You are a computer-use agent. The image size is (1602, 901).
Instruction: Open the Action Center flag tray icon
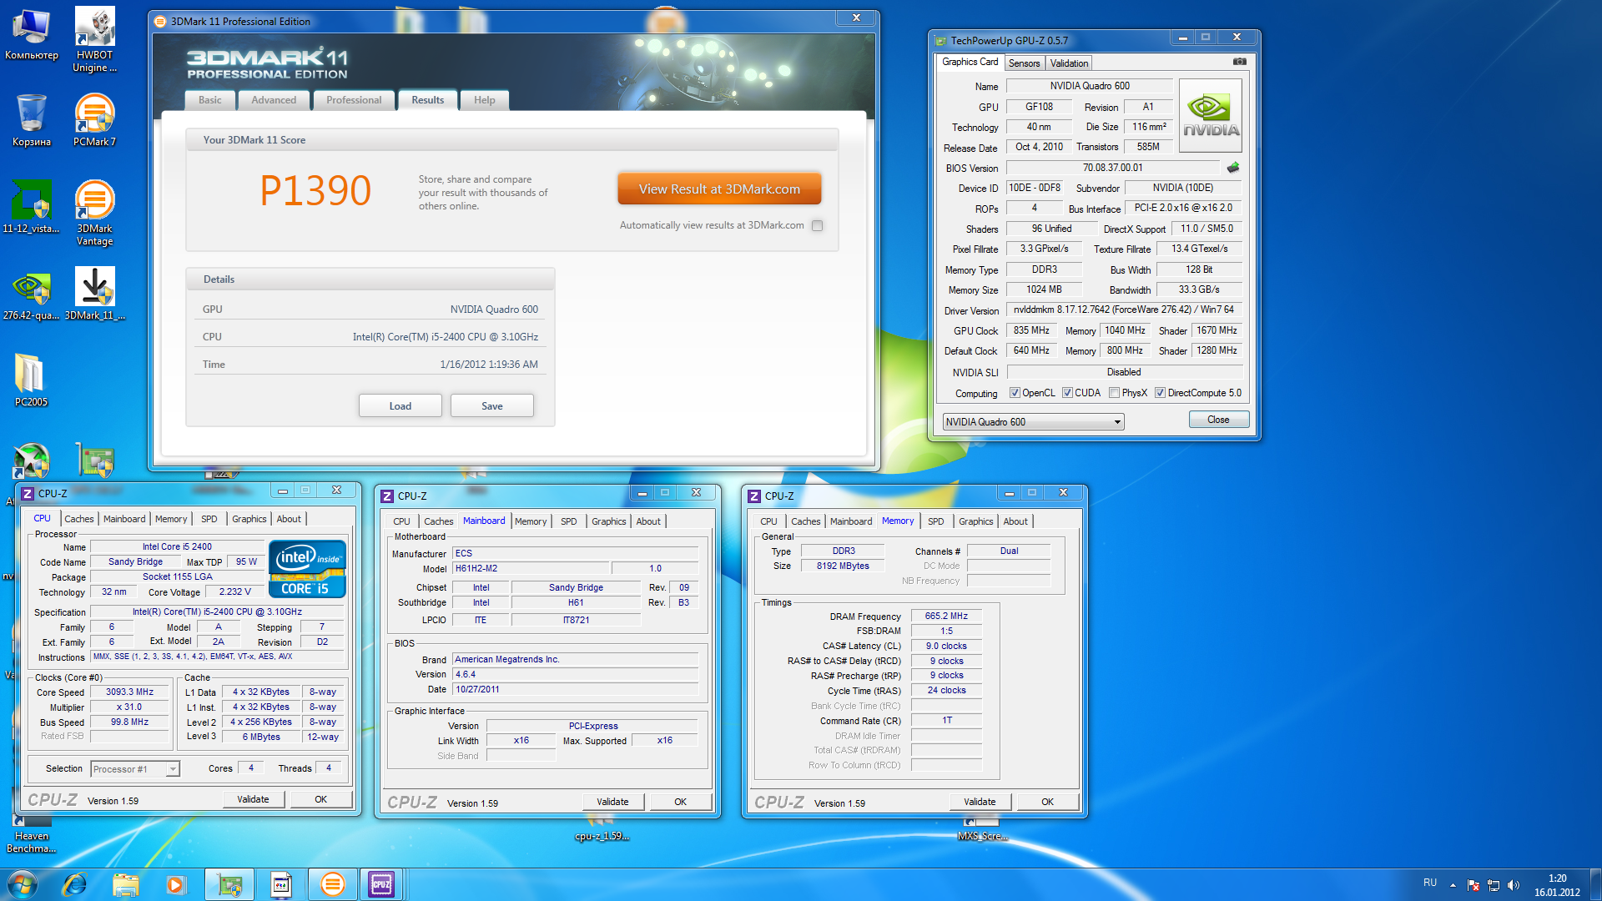click(1474, 885)
